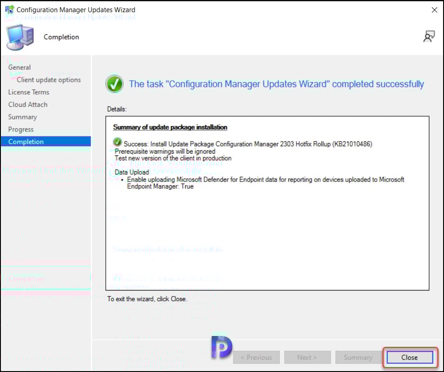Viewport: 444px width, 372px height.
Task: Click the Close button to exit wizard
Action: click(409, 357)
